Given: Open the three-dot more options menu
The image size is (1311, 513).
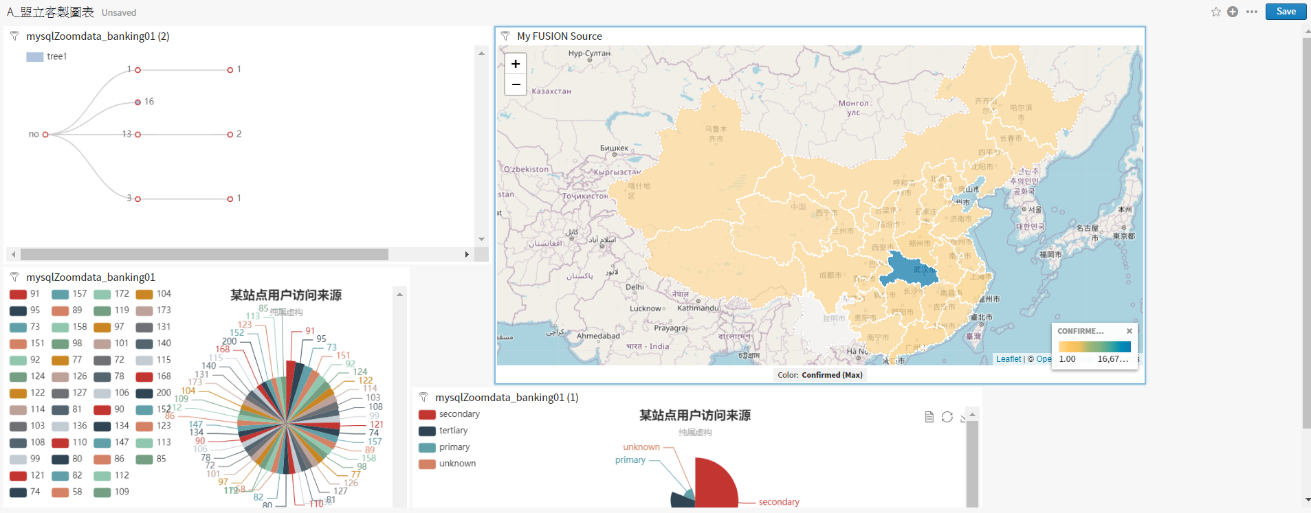Looking at the screenshot, I should 1252,12.
